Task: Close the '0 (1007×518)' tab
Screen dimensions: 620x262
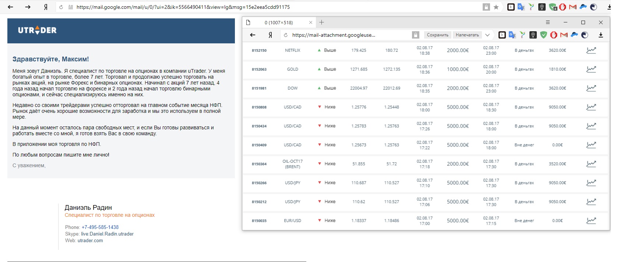Action: click(310, 22)
